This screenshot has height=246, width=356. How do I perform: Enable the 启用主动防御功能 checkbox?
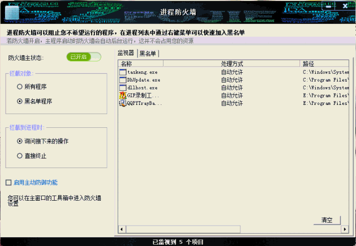click(x=8, y=182)
